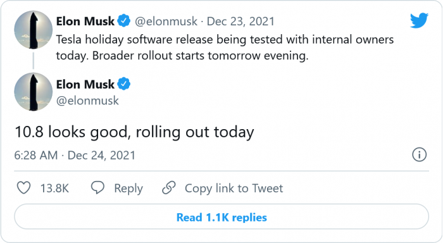Viewport: 443px width, 243px height.
Task: Click the chain link copy icon
Action: click(169, 187)
